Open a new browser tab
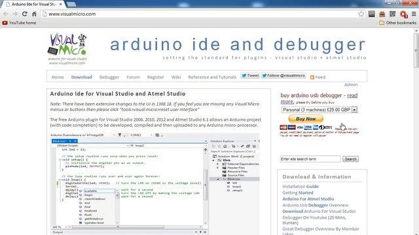This screenshot has width=419, height=235. (71, 5)
